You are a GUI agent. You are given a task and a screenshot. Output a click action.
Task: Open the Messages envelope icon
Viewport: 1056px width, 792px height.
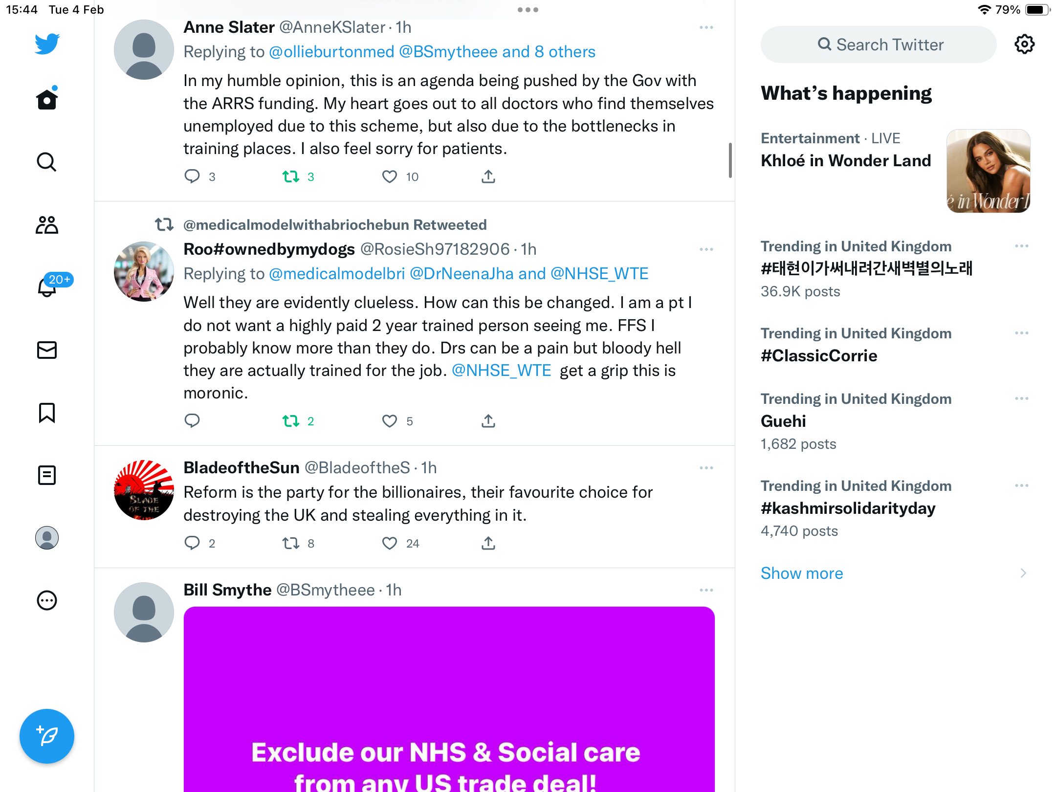coord(47,350)
